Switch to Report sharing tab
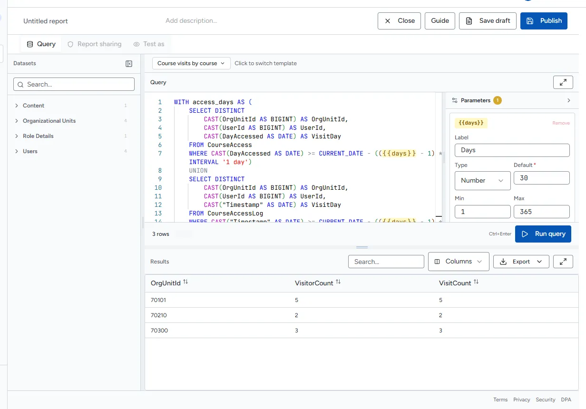Image resolution: width=586 pixels, height=409 pixels. (x=94, y=44)
